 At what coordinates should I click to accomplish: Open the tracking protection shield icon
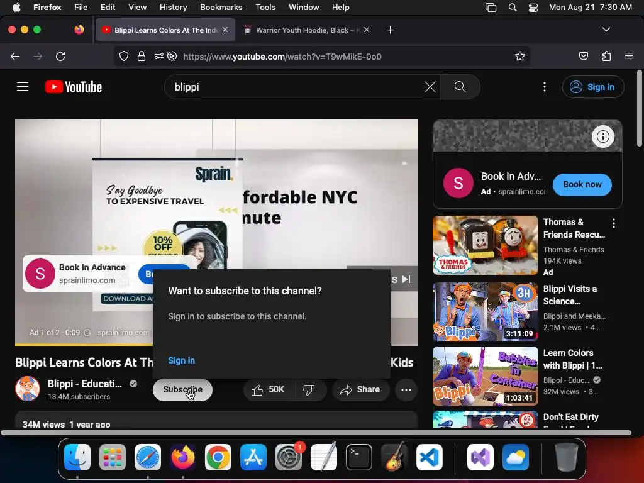click(x=124, y=56)
